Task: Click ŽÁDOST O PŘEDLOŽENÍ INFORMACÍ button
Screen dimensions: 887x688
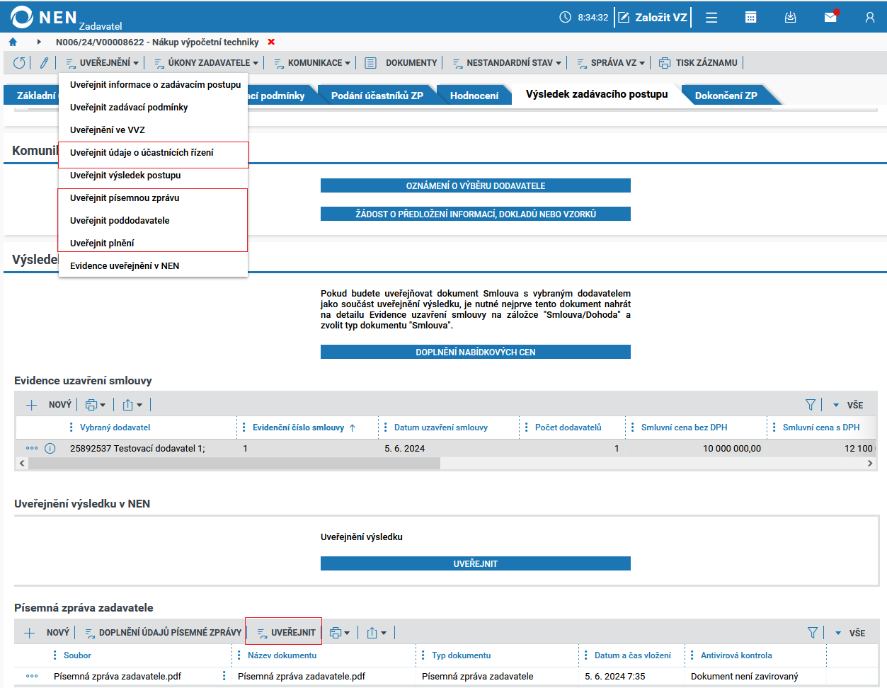Action: coord(476,214)
